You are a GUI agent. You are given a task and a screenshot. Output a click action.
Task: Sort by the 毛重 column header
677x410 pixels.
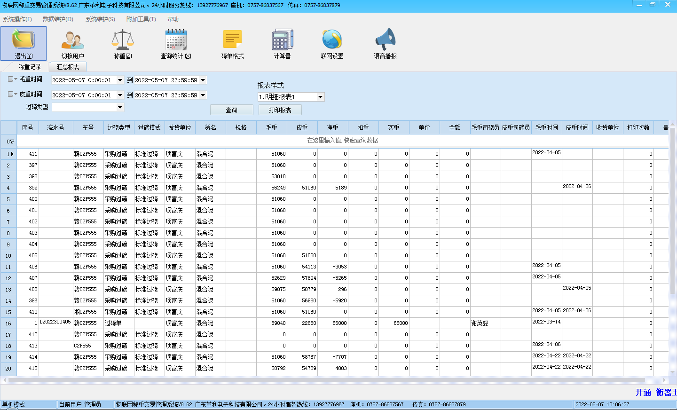pos(271,127)
